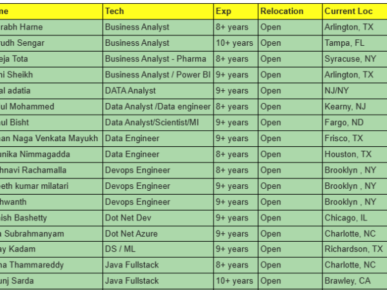This screenshot has width=387, height=290.
Task: Click the Data Analyst/Scientist/MI cell
Action: 157,122
